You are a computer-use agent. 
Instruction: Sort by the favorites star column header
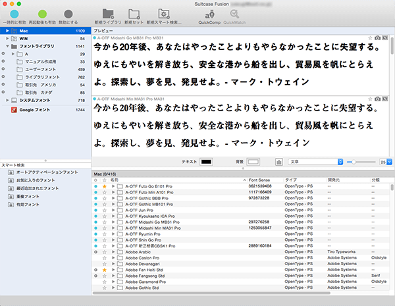tap(104, 180)
